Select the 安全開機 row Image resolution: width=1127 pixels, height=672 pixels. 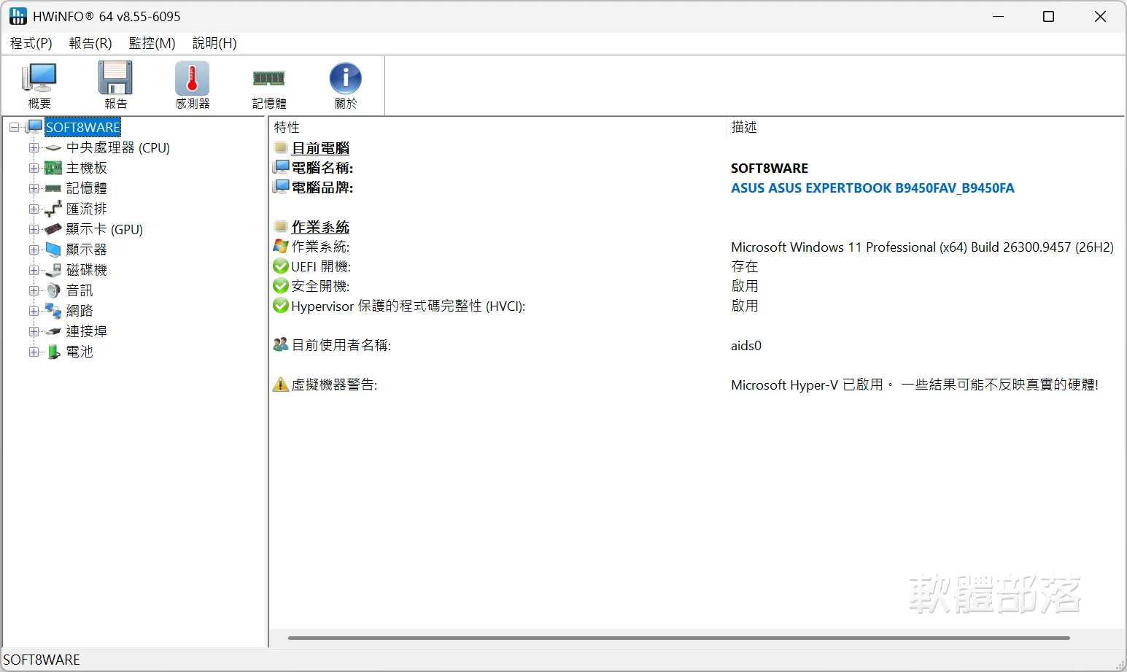[x=697, y=287]
